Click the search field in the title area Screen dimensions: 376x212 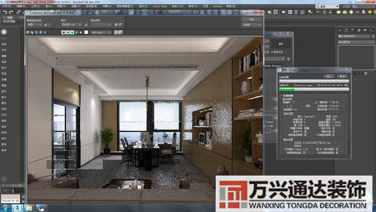click(x=327, y=6)
